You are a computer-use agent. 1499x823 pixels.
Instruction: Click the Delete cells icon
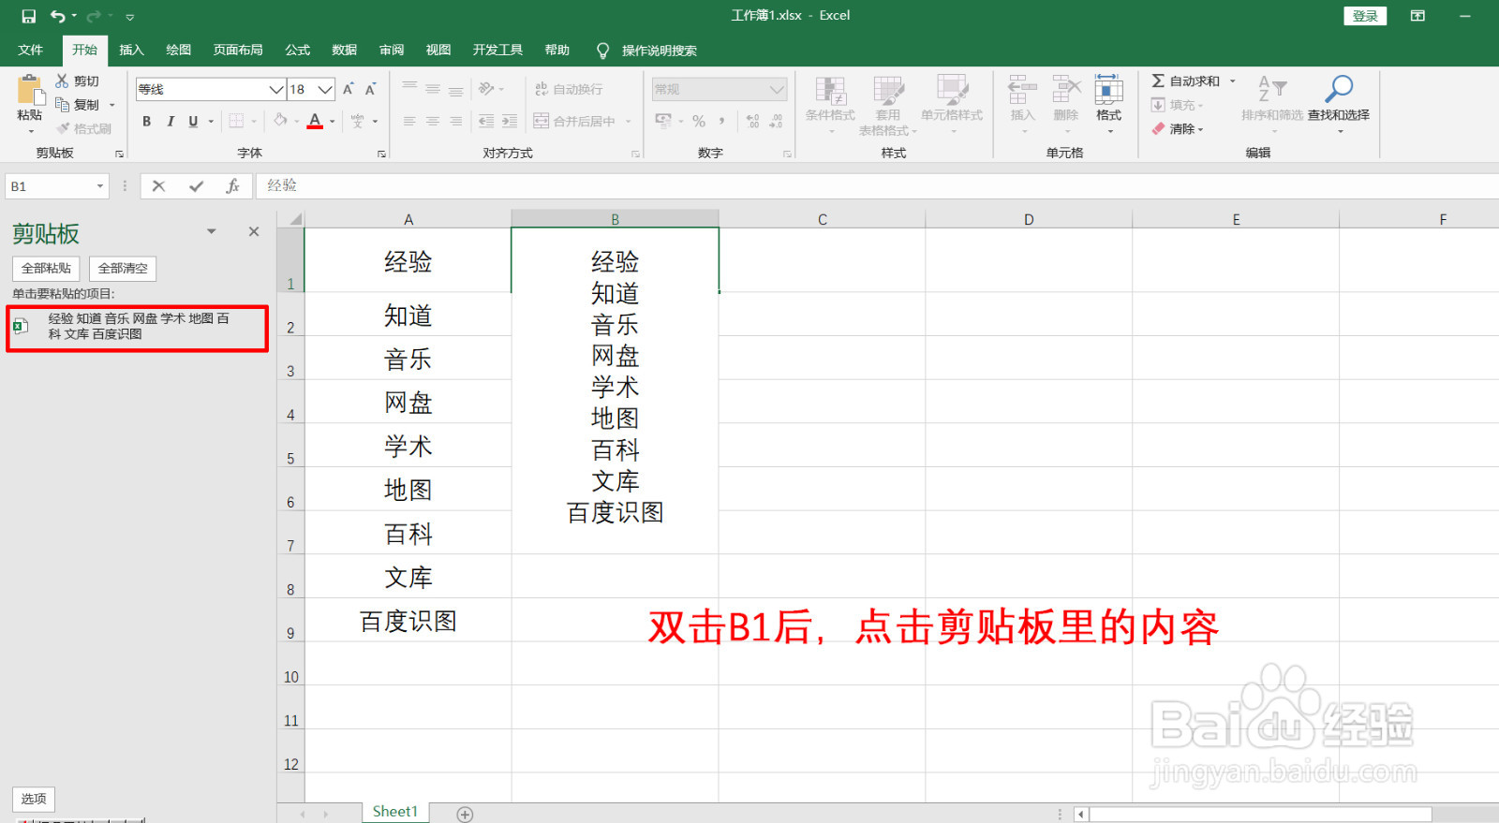pos(1065,90)
